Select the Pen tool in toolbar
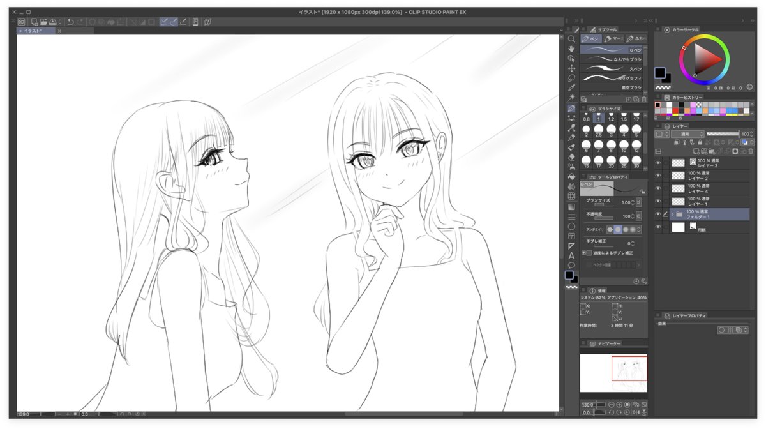Screen dimensions: 766x429 571,109
